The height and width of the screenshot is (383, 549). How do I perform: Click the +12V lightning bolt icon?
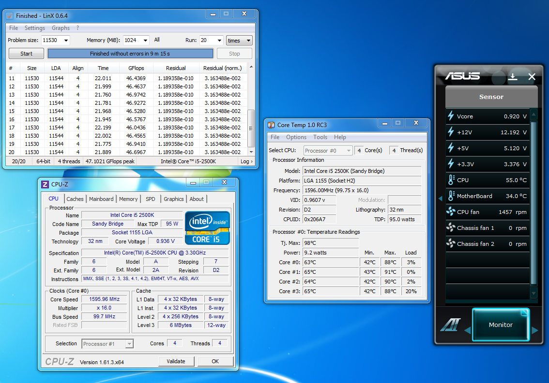(x=451, y=132)
